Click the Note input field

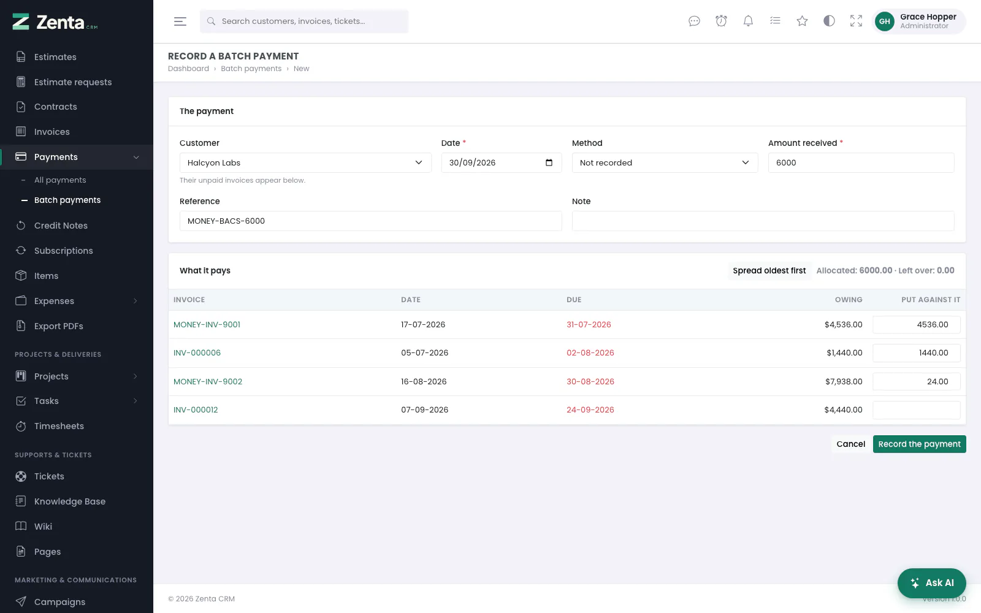pos(763,221)
